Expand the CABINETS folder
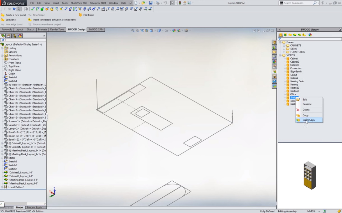The image size is (342, 213). [284, 46]
